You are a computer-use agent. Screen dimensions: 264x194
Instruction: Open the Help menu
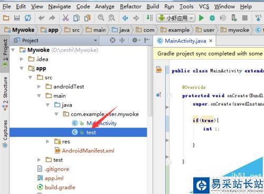[246, 6]
